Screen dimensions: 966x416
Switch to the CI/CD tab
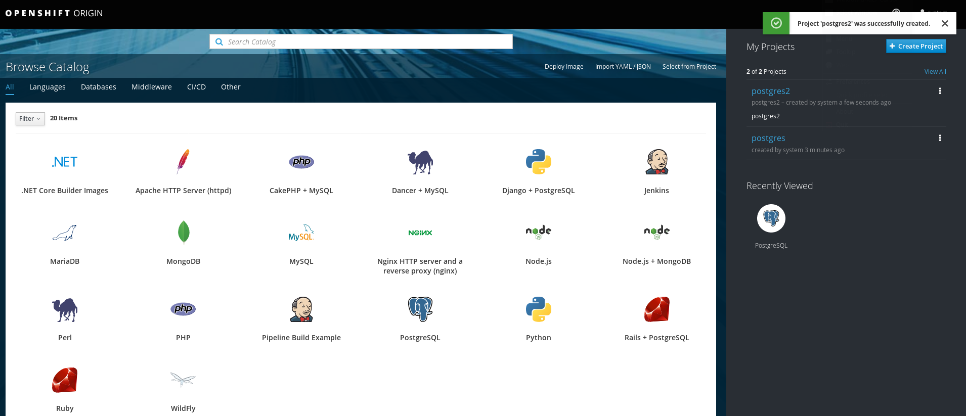pos(196,87)
